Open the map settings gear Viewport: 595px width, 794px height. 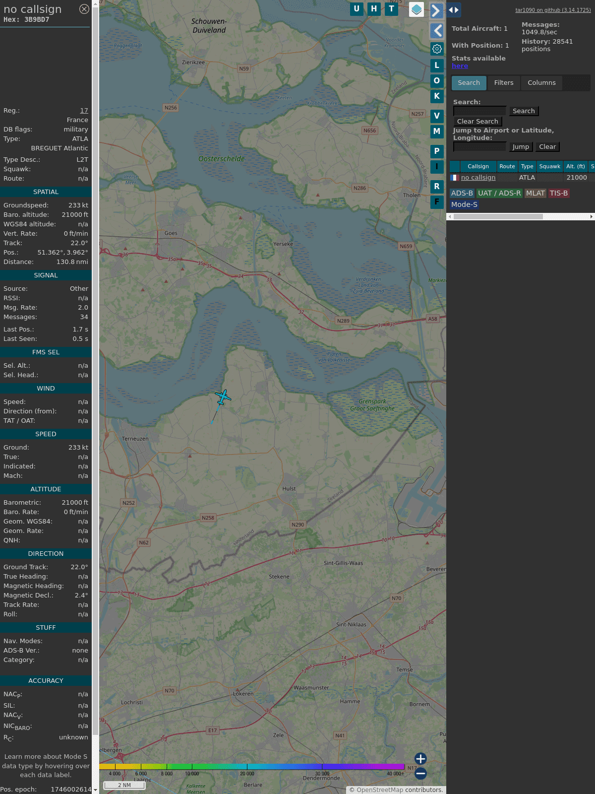pos(437,49)
